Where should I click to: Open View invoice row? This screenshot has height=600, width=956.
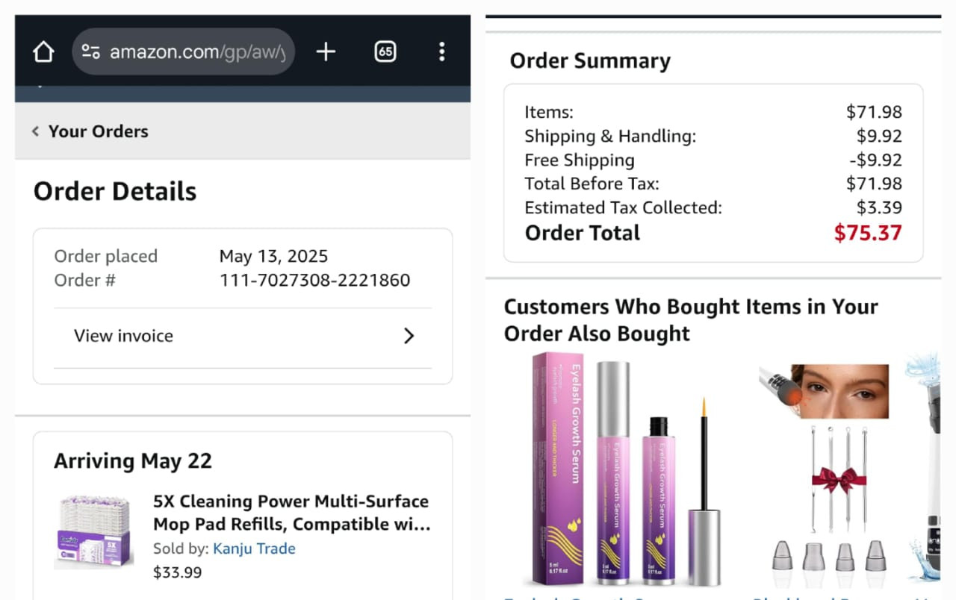[x=123, y=336]
